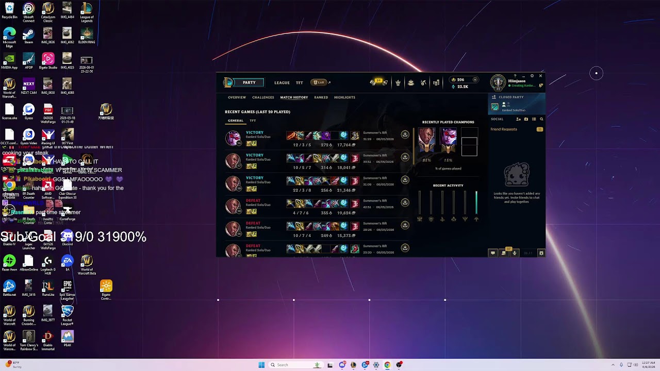Open Logitech G HUB desktop shortcut

pos(48,265)
